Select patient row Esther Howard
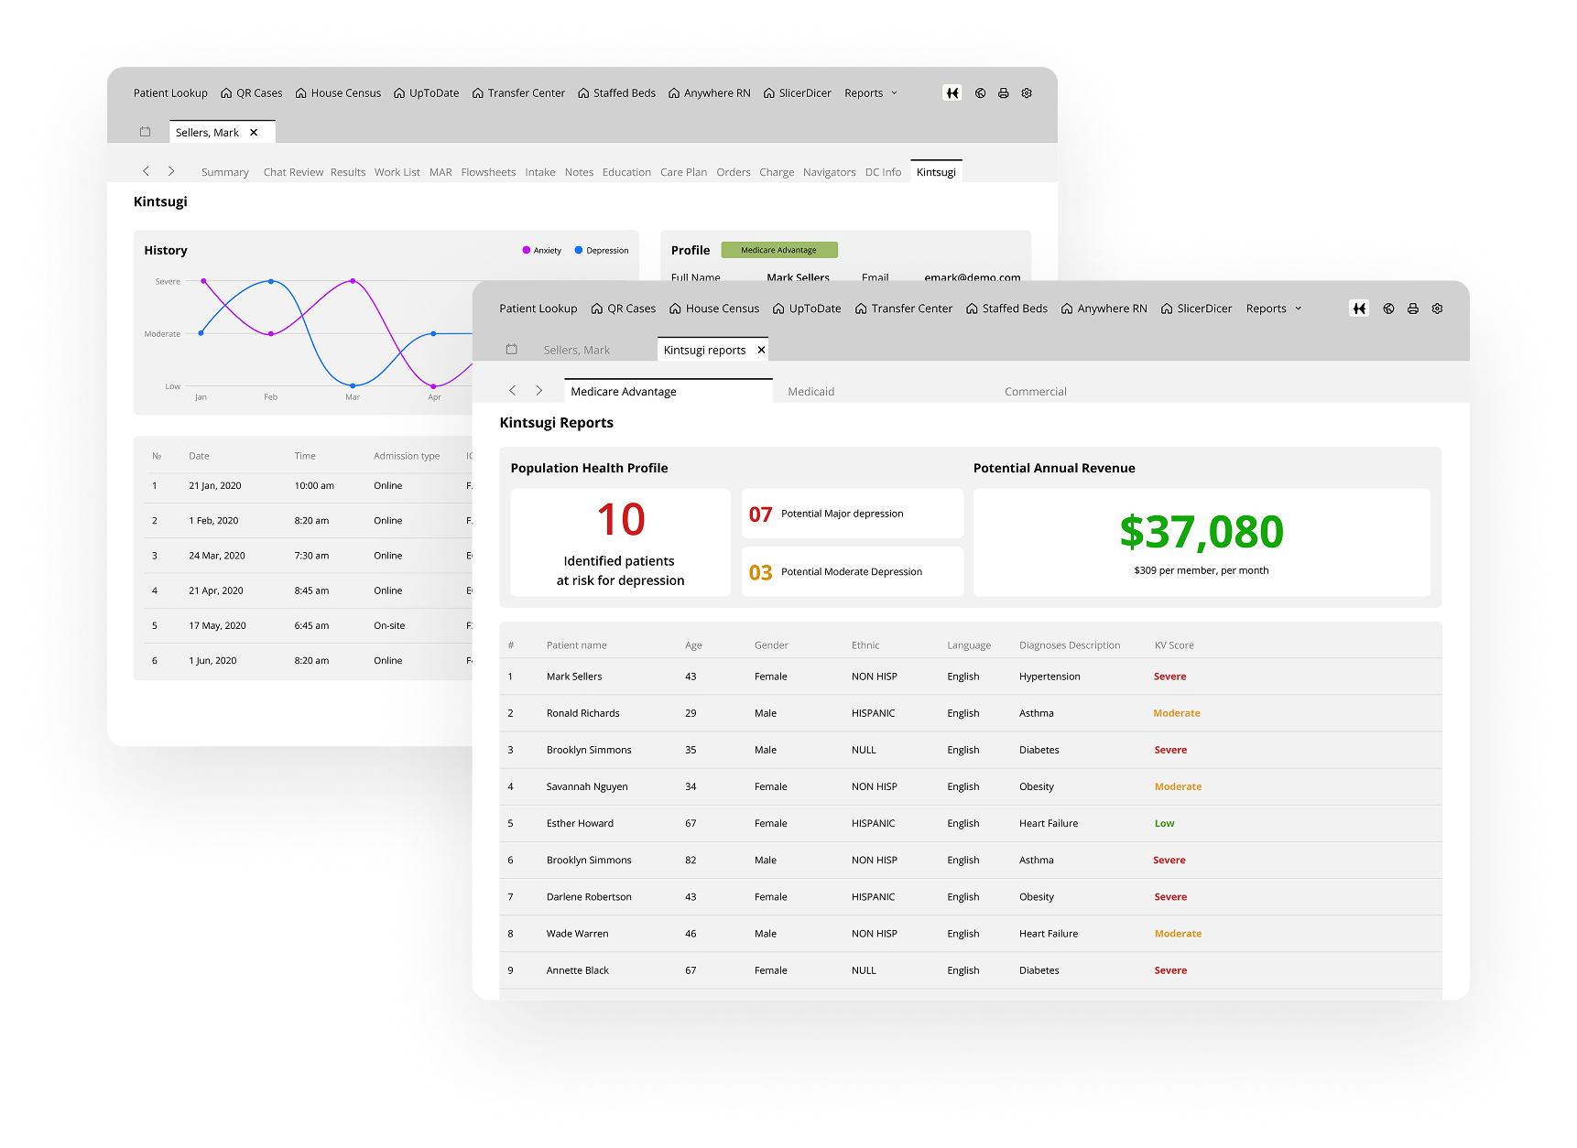The image size is (1577, 1148). pos(971,823)
